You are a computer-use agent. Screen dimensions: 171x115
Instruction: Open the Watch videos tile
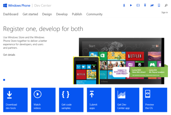click(43, 100)
